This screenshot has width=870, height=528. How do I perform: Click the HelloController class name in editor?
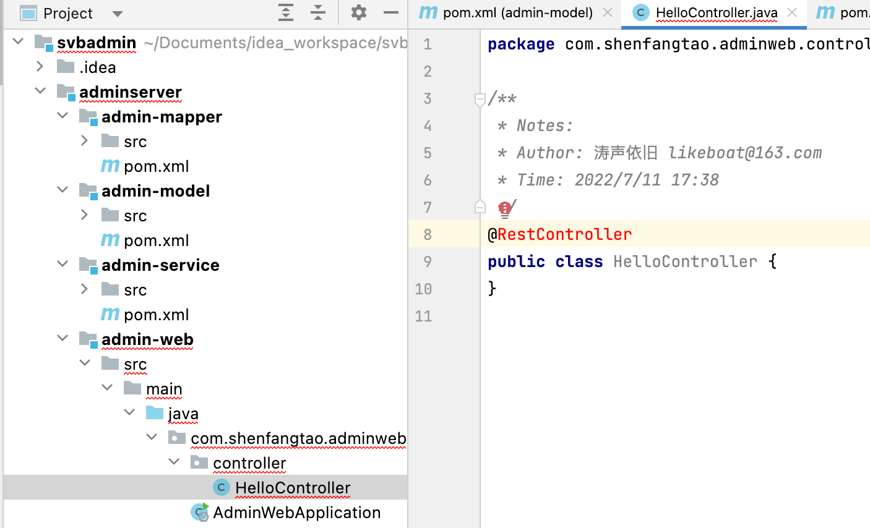[685, 262]
